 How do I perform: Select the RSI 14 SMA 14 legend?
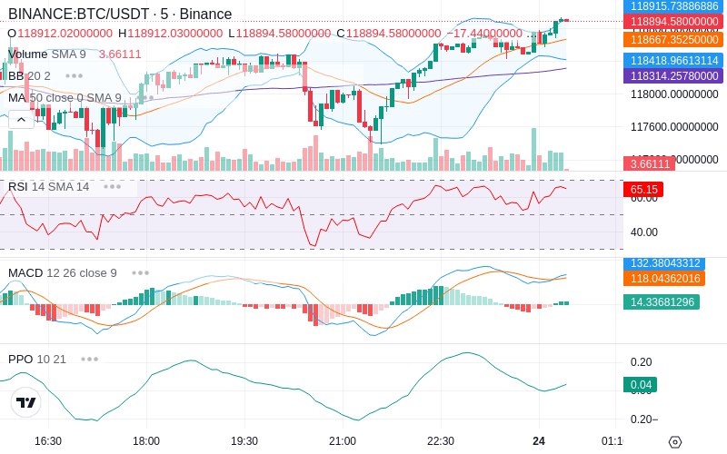[49, 186]
